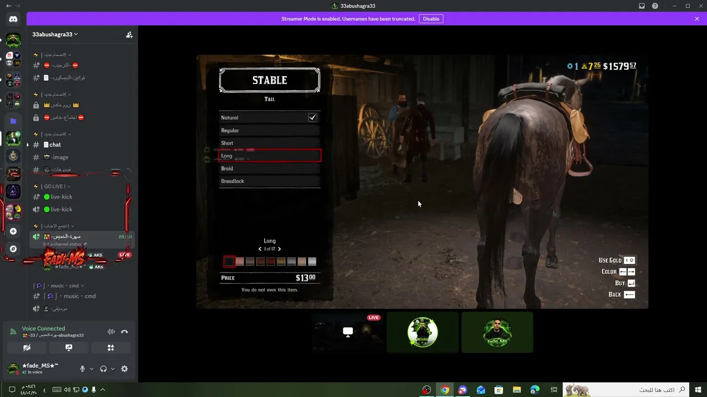Image resolution: width=707 pixels, height=397 pixels.
Task: Toggle the Natural tail checkbox
Action: point(313,117)
